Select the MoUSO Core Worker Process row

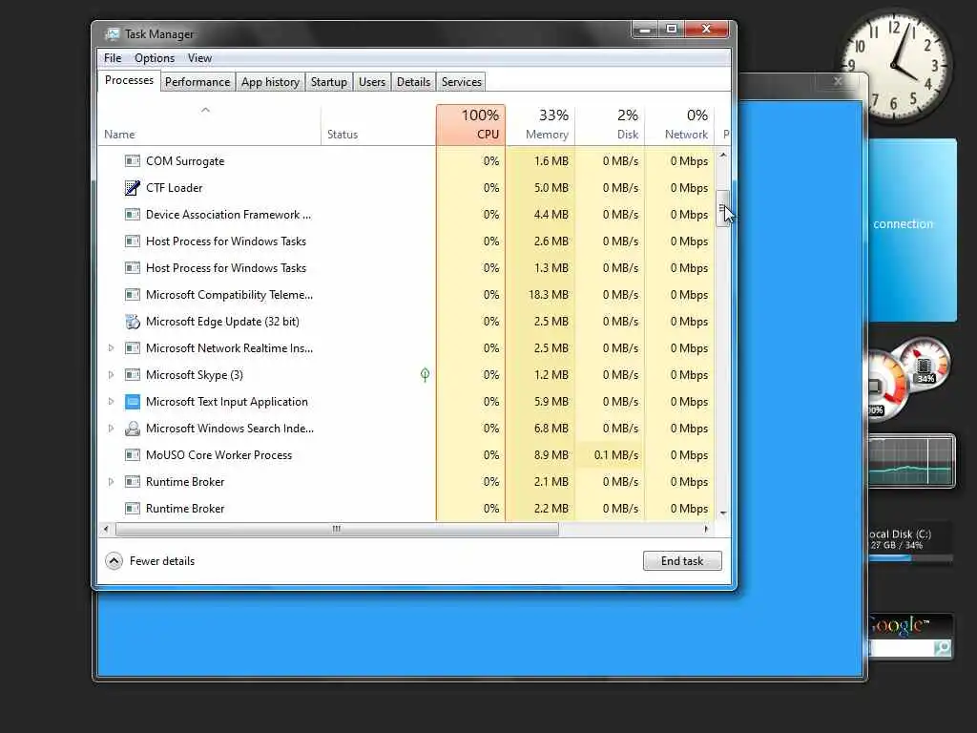[x=406, y=455]
